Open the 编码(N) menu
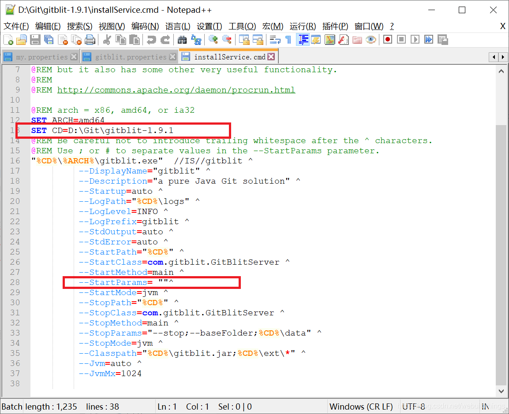The width and height of the screenshot is (509, 414). [145, 26]
